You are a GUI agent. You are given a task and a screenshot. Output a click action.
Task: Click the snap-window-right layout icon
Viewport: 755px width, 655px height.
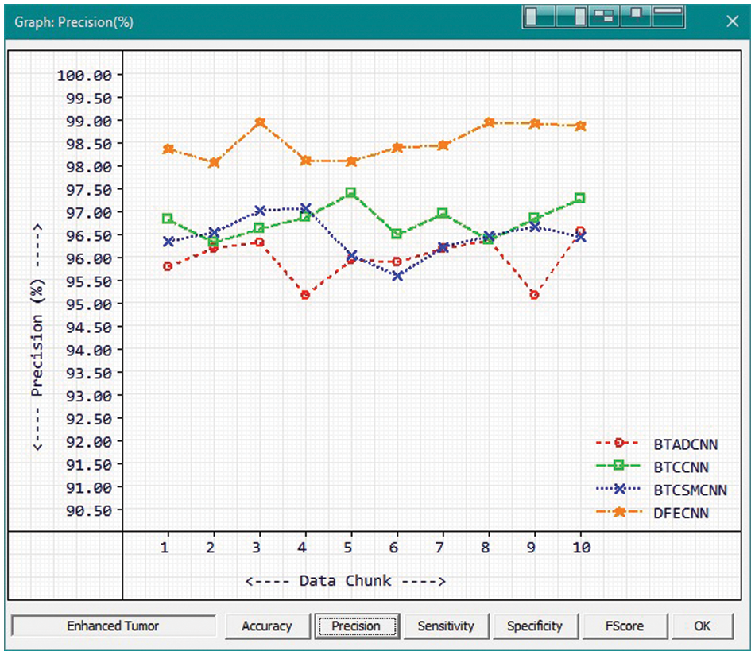571,17
